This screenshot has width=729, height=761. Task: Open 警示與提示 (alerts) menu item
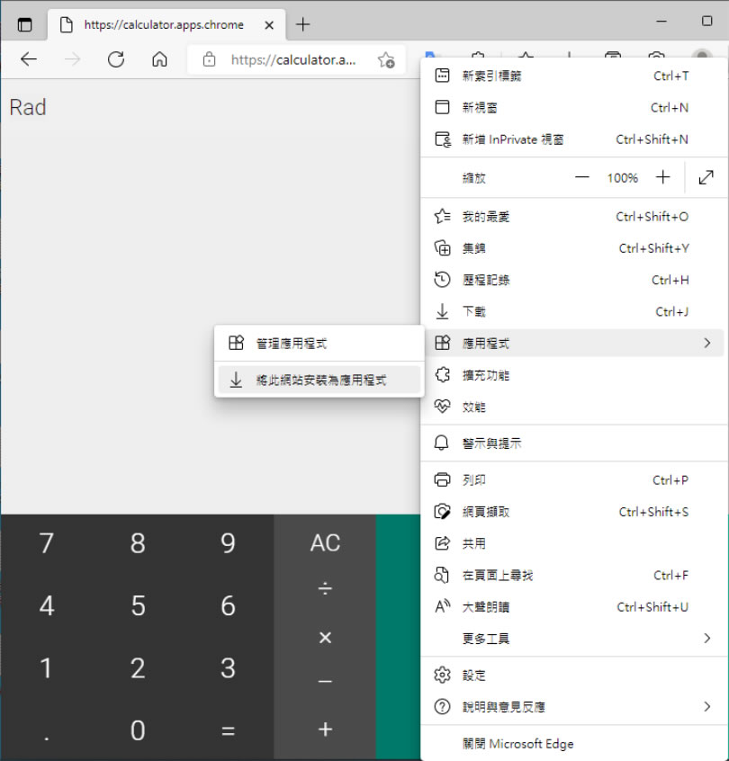pos(572,443)
